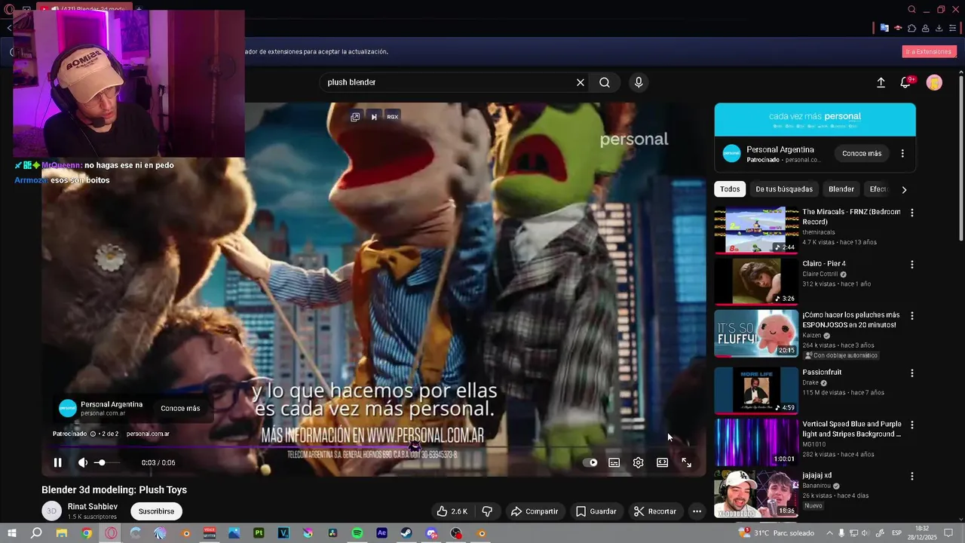The height and width of the screenshot is (543, 965).
Task: Click the video progress bar
Action: coord(374,447)
